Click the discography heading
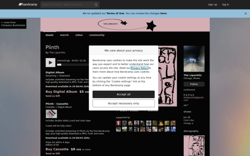Viewport: 250px width, 156px height. click(191, 131)
